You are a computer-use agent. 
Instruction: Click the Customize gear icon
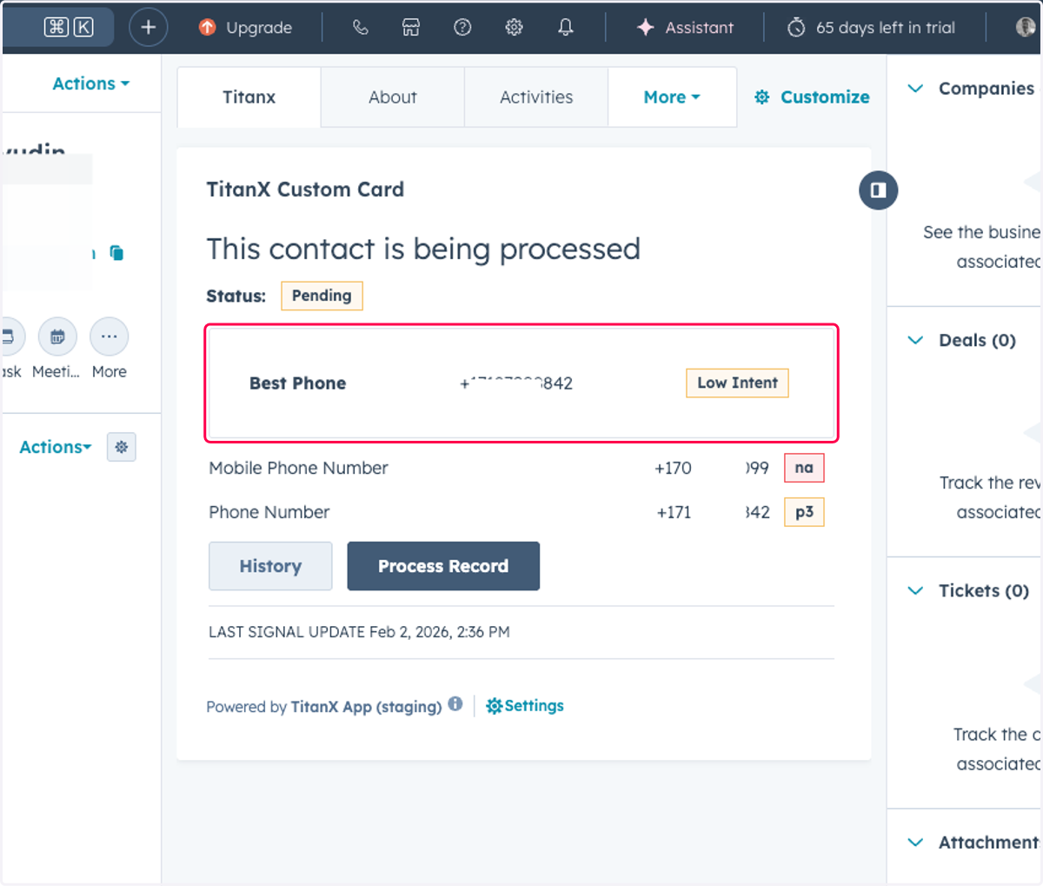pos(762,97)
